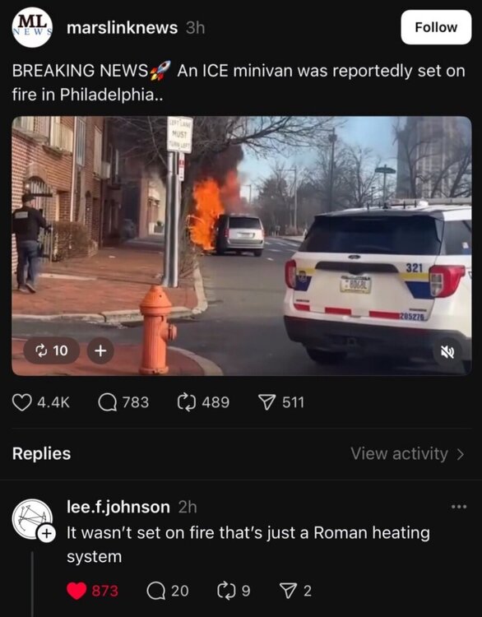Follow the marslinknews account
Screen dimensions: 482x617
pos(436,27)
